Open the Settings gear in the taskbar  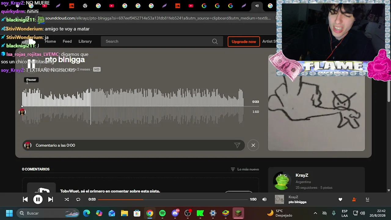click(x=213, y=213)
